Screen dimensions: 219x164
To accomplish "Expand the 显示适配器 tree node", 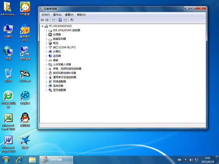I will point(47,90).
